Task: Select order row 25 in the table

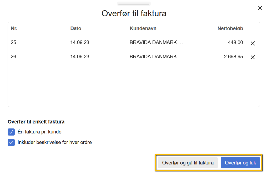Action: click(x=105, y=43)
